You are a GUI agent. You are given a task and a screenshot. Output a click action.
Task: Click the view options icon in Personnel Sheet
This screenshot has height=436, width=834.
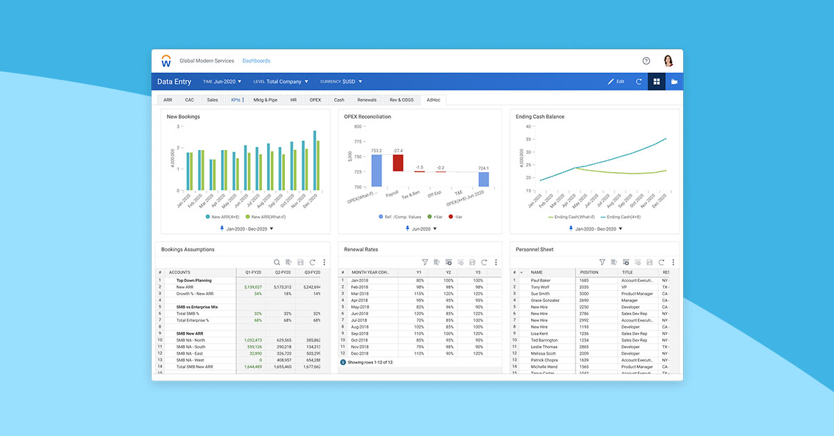[625, 262]
